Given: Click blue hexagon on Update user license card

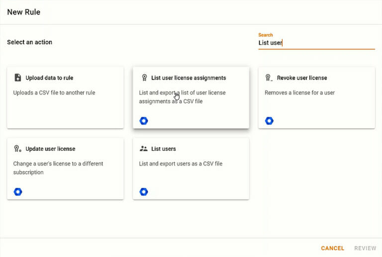Looking at the screenshot, I should tap(18, 192).
